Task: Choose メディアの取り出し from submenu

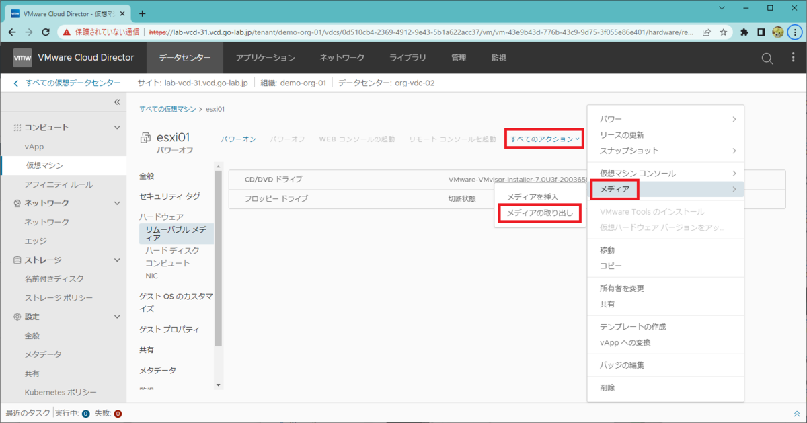Action: coord(540,213)
